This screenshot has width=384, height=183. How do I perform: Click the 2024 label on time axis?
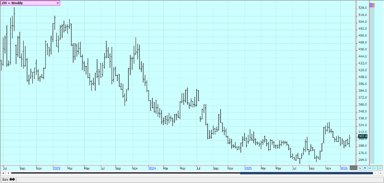pyautogui.click(x=152, y=168)
